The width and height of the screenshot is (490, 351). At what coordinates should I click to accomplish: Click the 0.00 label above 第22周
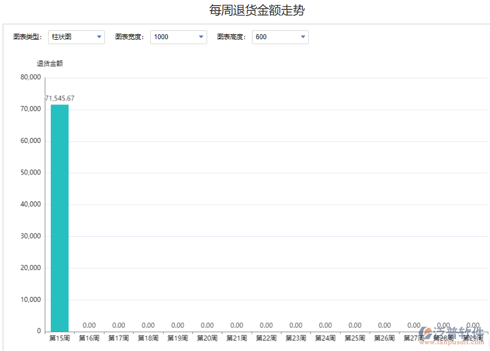click(x=266, y=325)
